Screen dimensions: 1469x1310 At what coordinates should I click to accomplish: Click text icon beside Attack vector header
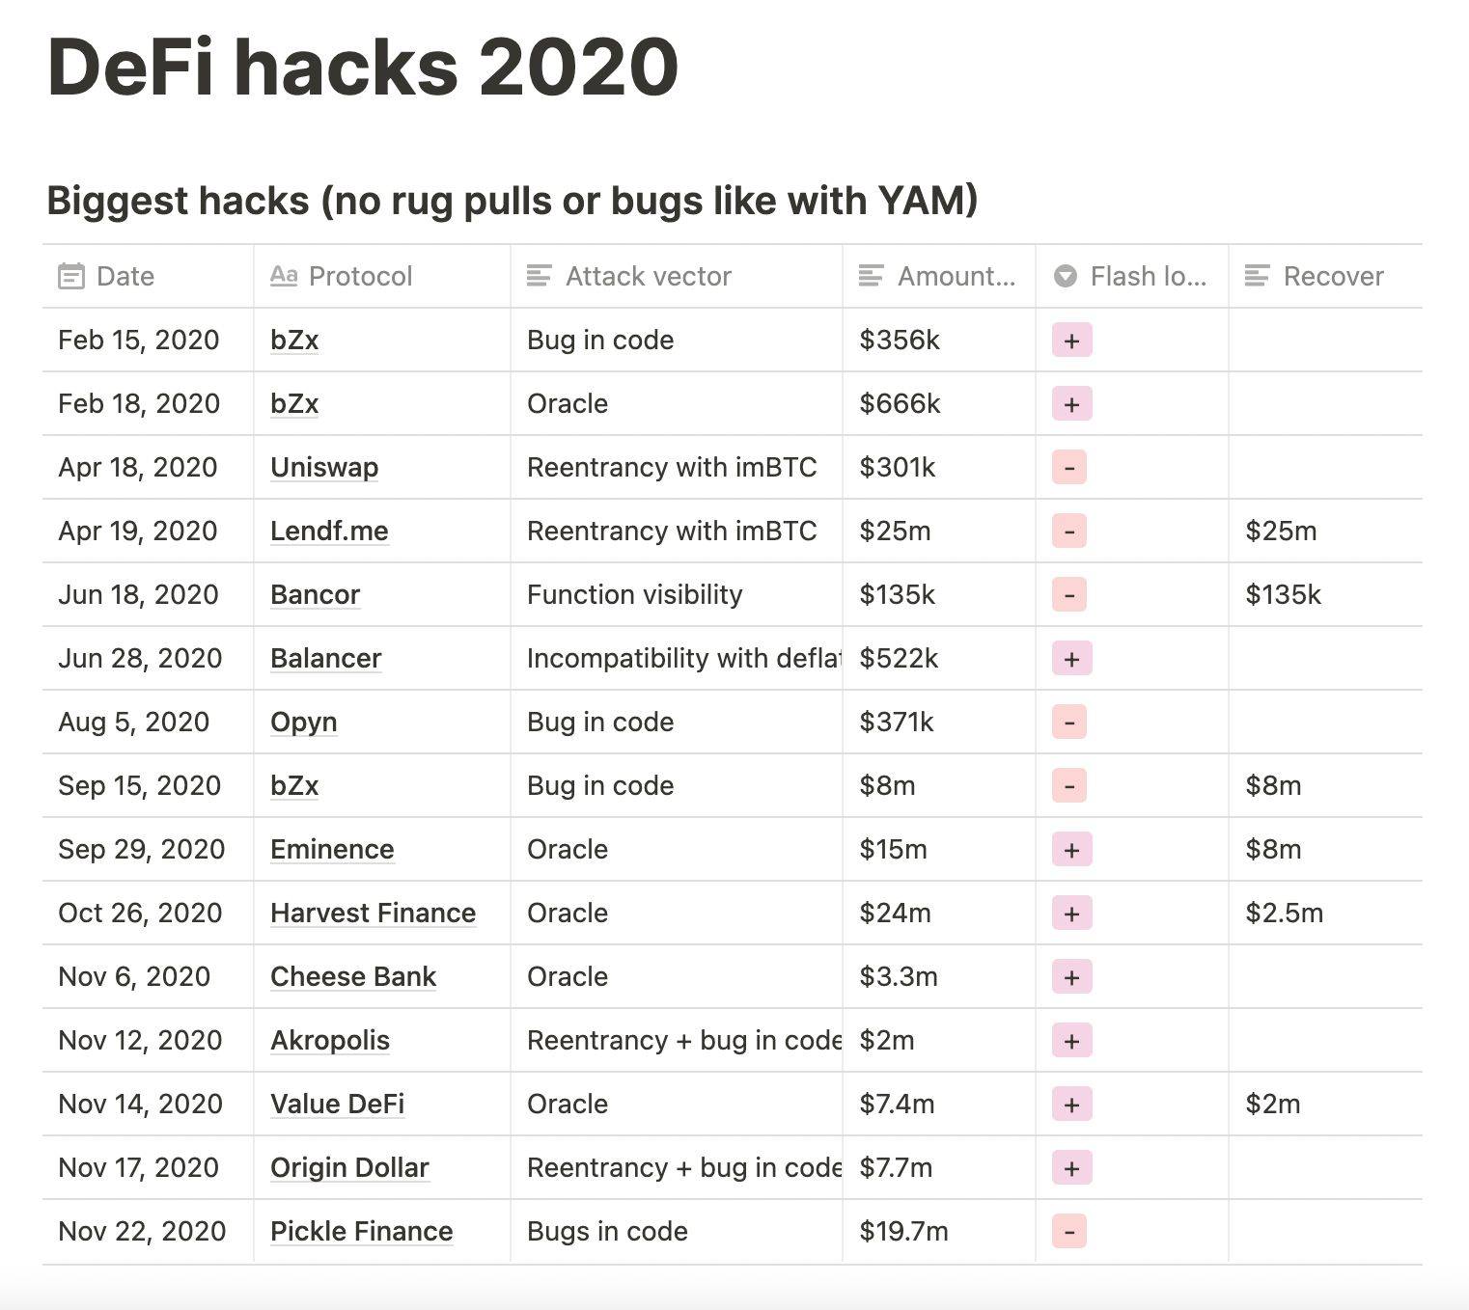(540, 277)
